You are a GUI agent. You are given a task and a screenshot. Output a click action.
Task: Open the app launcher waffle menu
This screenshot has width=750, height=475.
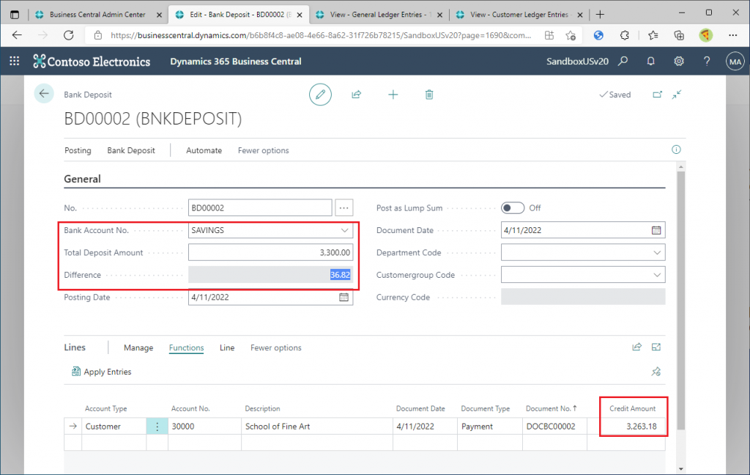[15, 62]
